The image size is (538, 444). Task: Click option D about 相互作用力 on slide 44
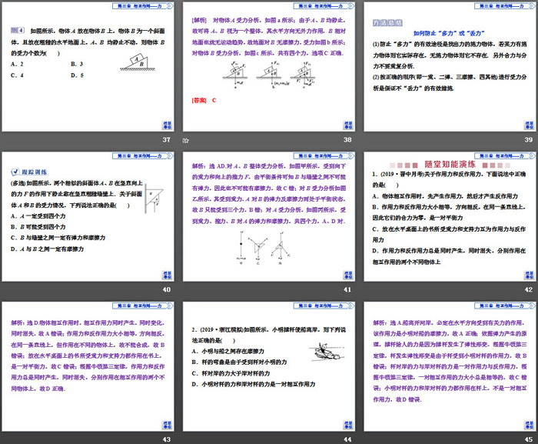pos(254,384)
